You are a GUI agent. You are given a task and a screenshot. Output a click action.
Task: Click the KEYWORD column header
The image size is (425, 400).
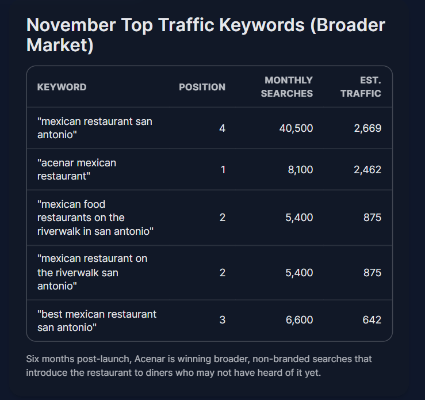coord(62,87)
